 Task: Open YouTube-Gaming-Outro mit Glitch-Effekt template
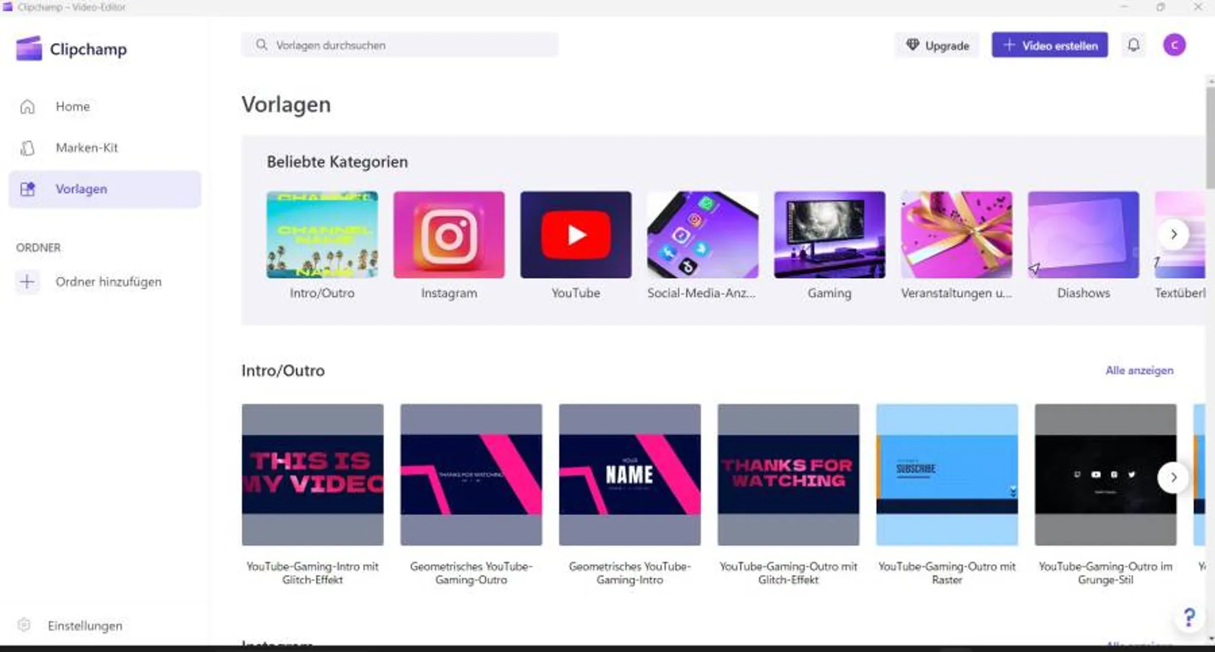[788, 475]
